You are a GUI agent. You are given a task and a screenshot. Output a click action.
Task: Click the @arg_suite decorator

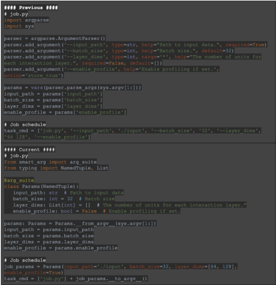point(19,180)
